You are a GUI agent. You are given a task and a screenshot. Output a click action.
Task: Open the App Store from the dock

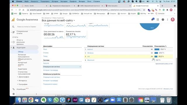coord(119,100)
